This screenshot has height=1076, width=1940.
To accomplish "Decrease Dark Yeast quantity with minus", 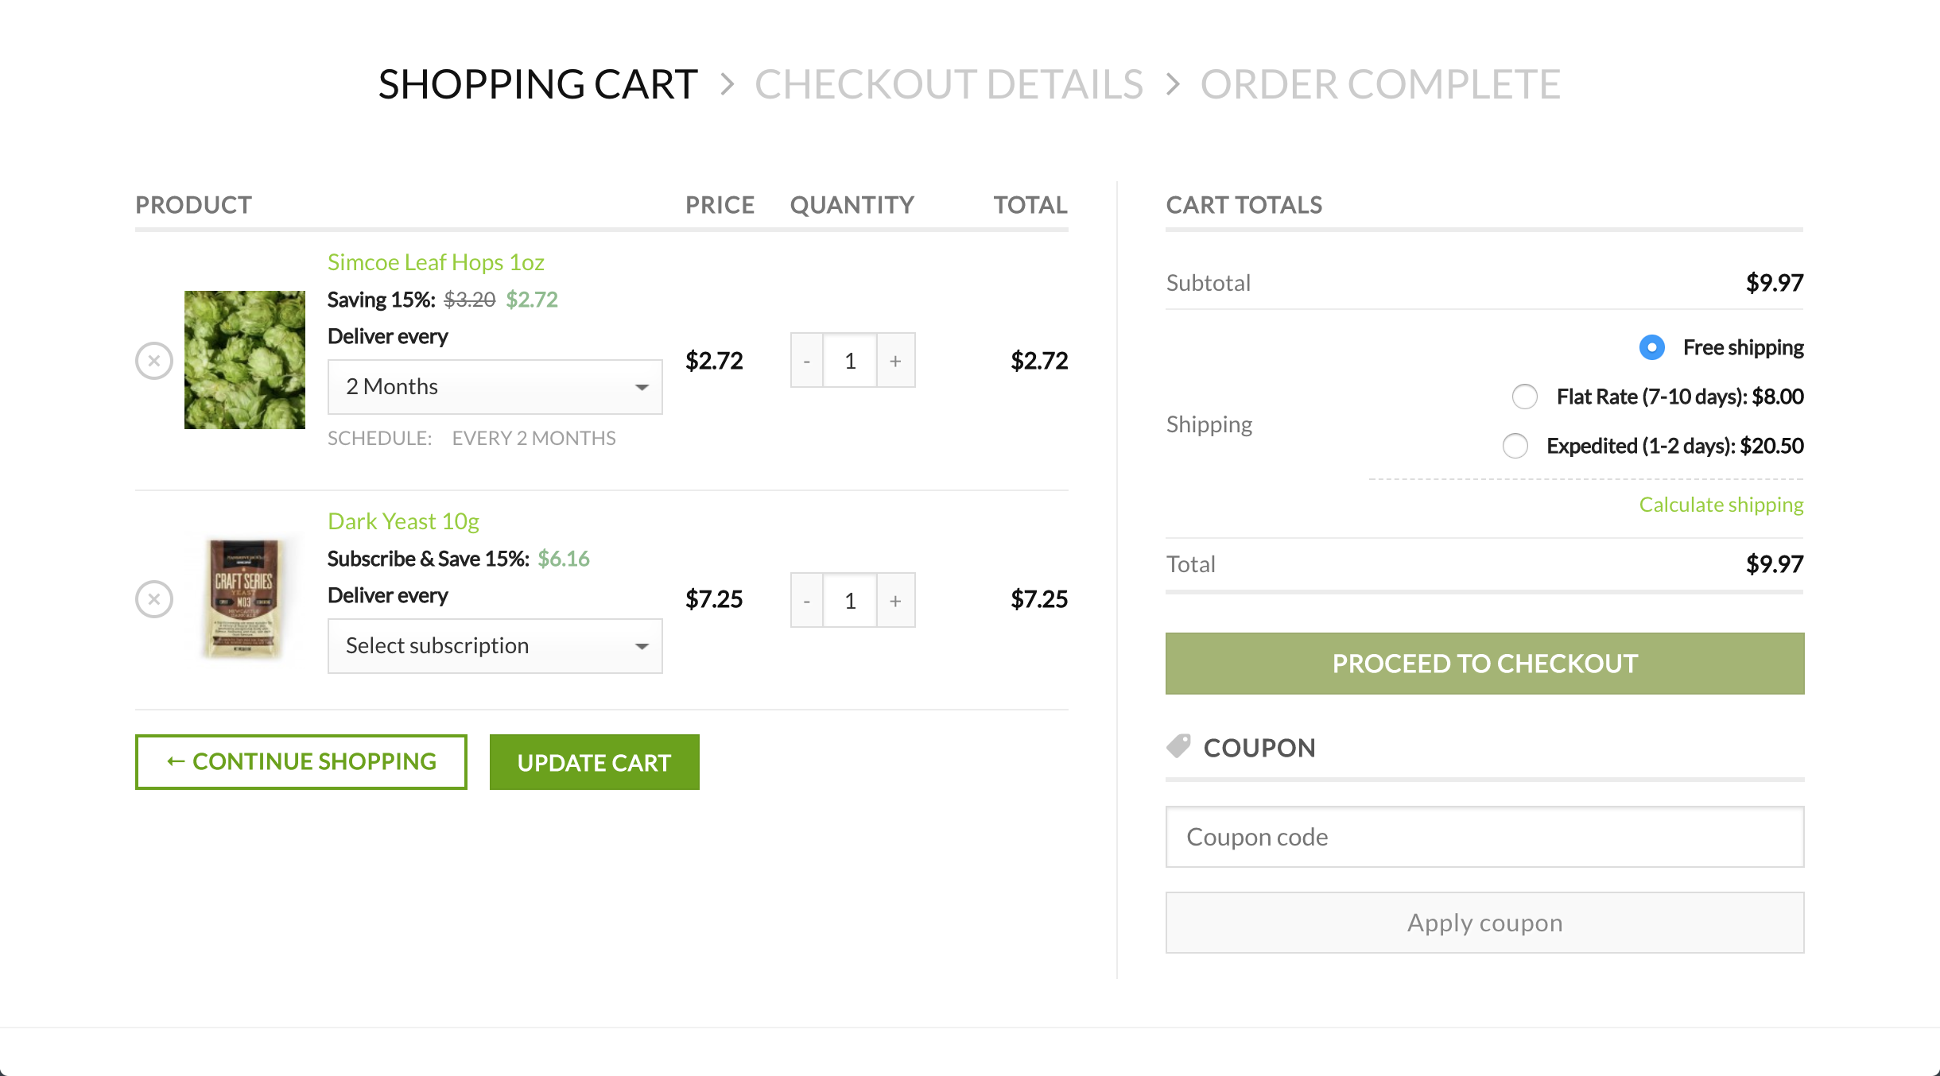I will [x=805, y=600].
